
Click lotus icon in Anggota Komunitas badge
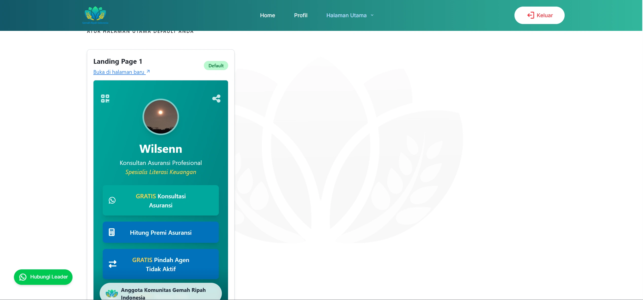click(112, 293)
